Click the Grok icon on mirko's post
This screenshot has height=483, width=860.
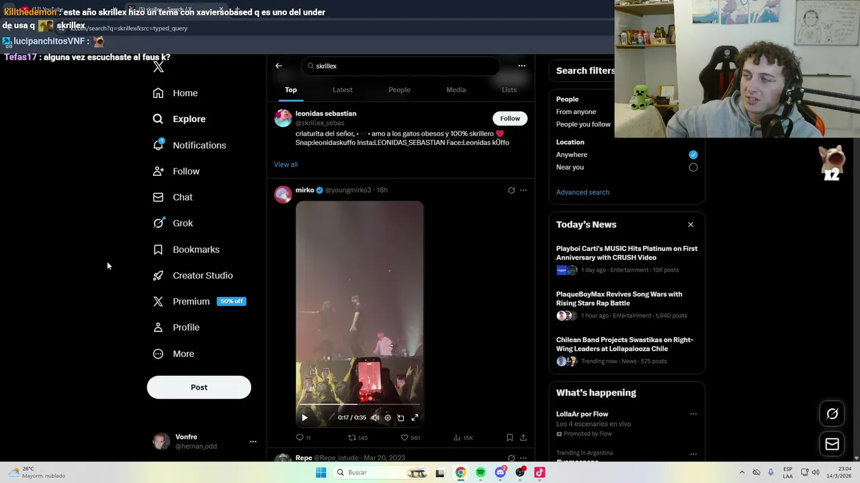point(511,191)
